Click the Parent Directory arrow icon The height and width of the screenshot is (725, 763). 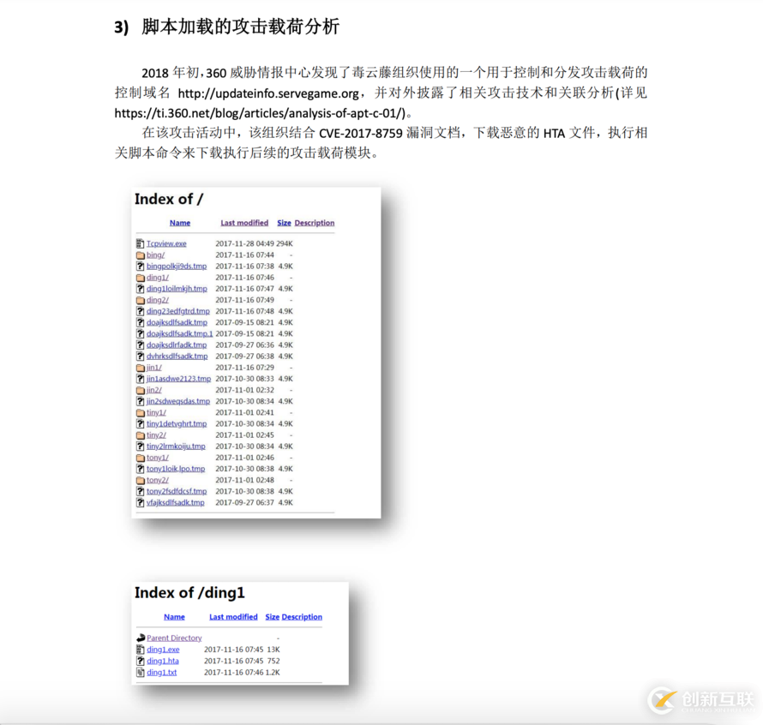tap(141, 638)
